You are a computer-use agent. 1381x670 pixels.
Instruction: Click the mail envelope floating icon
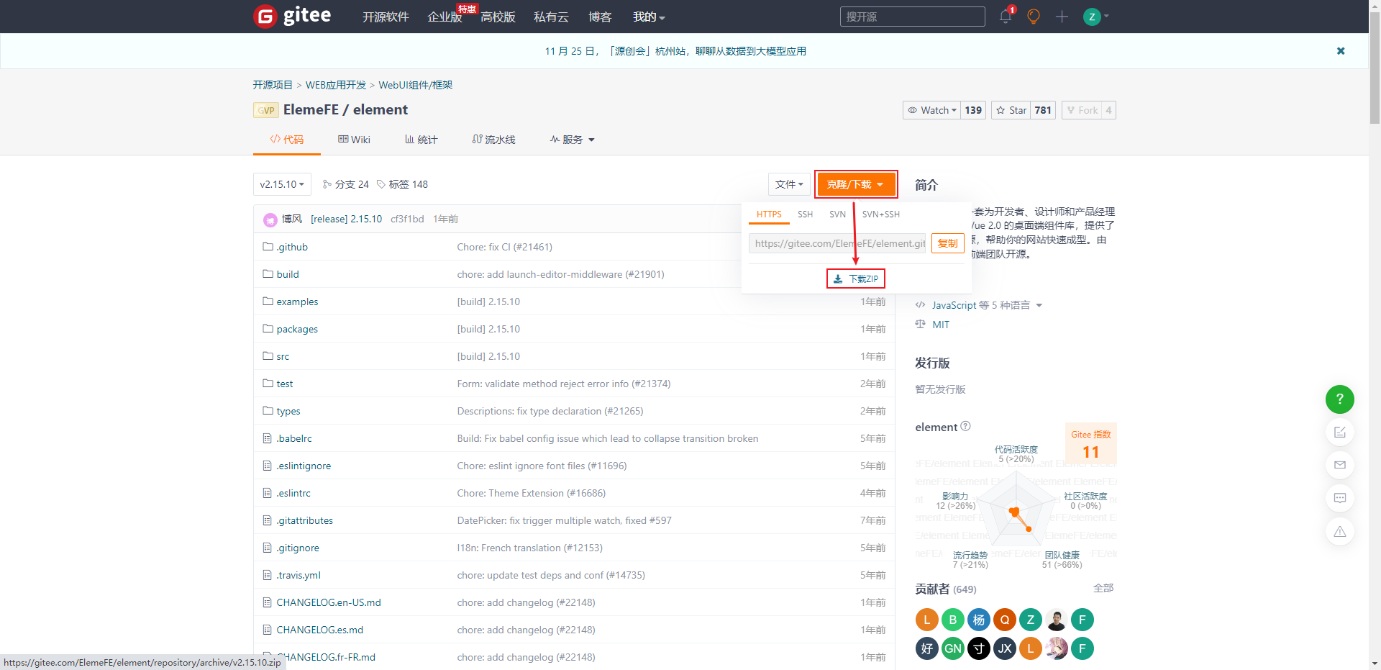[1340, 465]
